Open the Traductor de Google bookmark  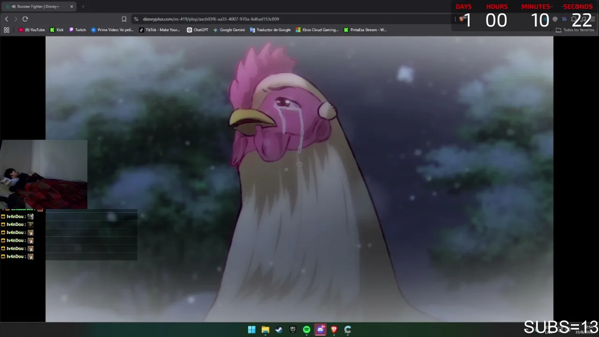[x=270, y=30]
